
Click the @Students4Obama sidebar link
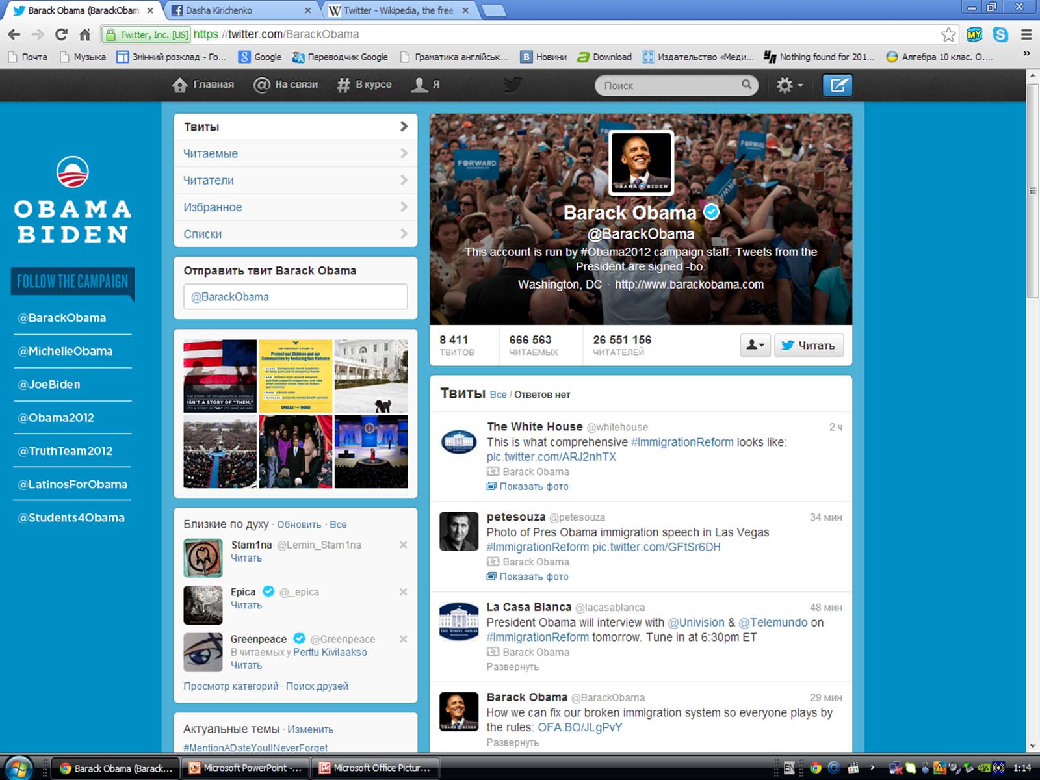(71, 517)
